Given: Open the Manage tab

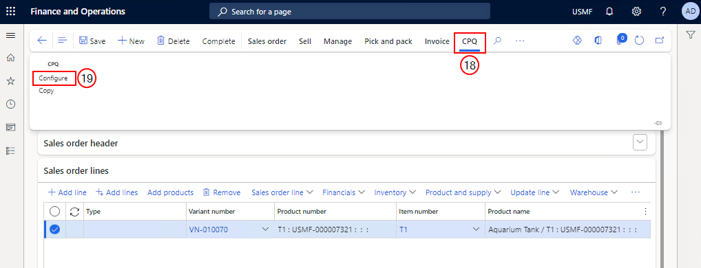Looking at the screenshot, I should point(337,41).
